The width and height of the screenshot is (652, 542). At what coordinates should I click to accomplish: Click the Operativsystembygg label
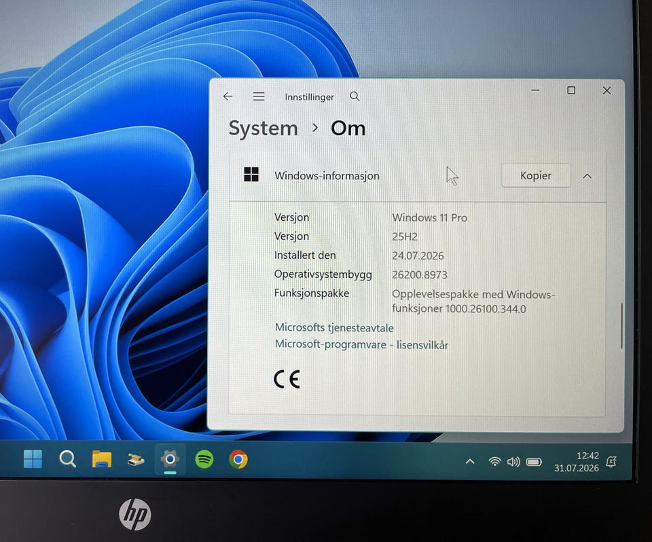click(323, 274)
